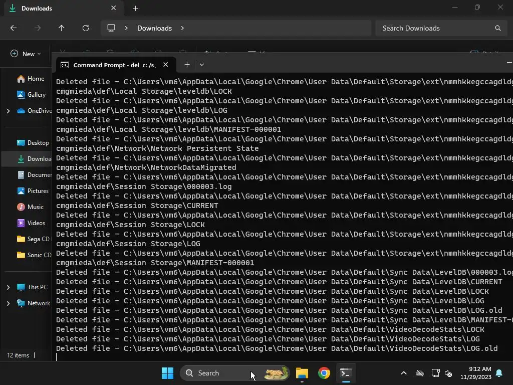Click the forward navigation arrow
Image resolution: width=513 pixels, height=385 pixels.
point(38,28)
